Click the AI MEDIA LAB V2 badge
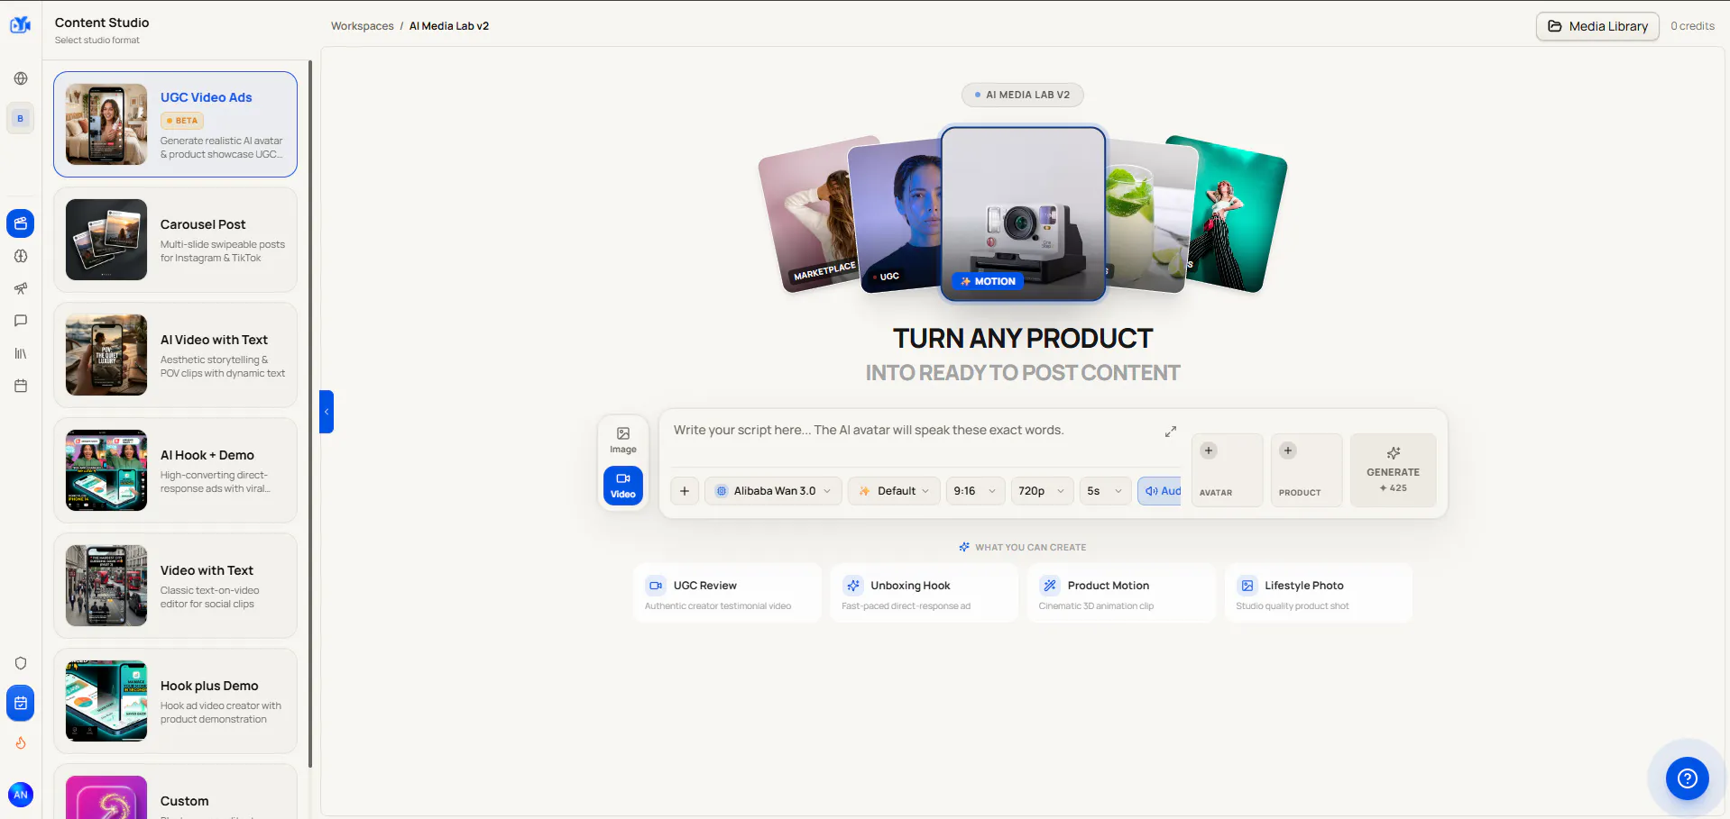The width and height of the screenshot is (1730, 819). [1023, 95]
